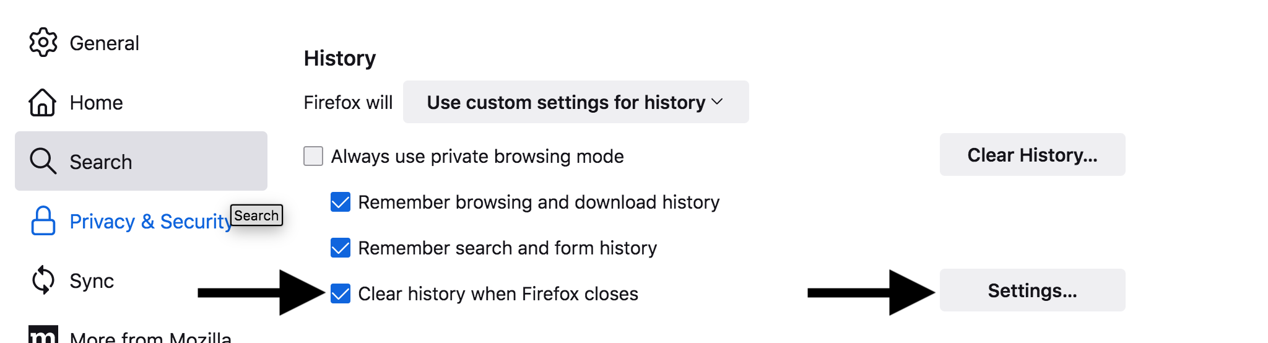Viewport: 1268px width, 343px height.
Task: Open the Search settings tab
Action: 101,162
